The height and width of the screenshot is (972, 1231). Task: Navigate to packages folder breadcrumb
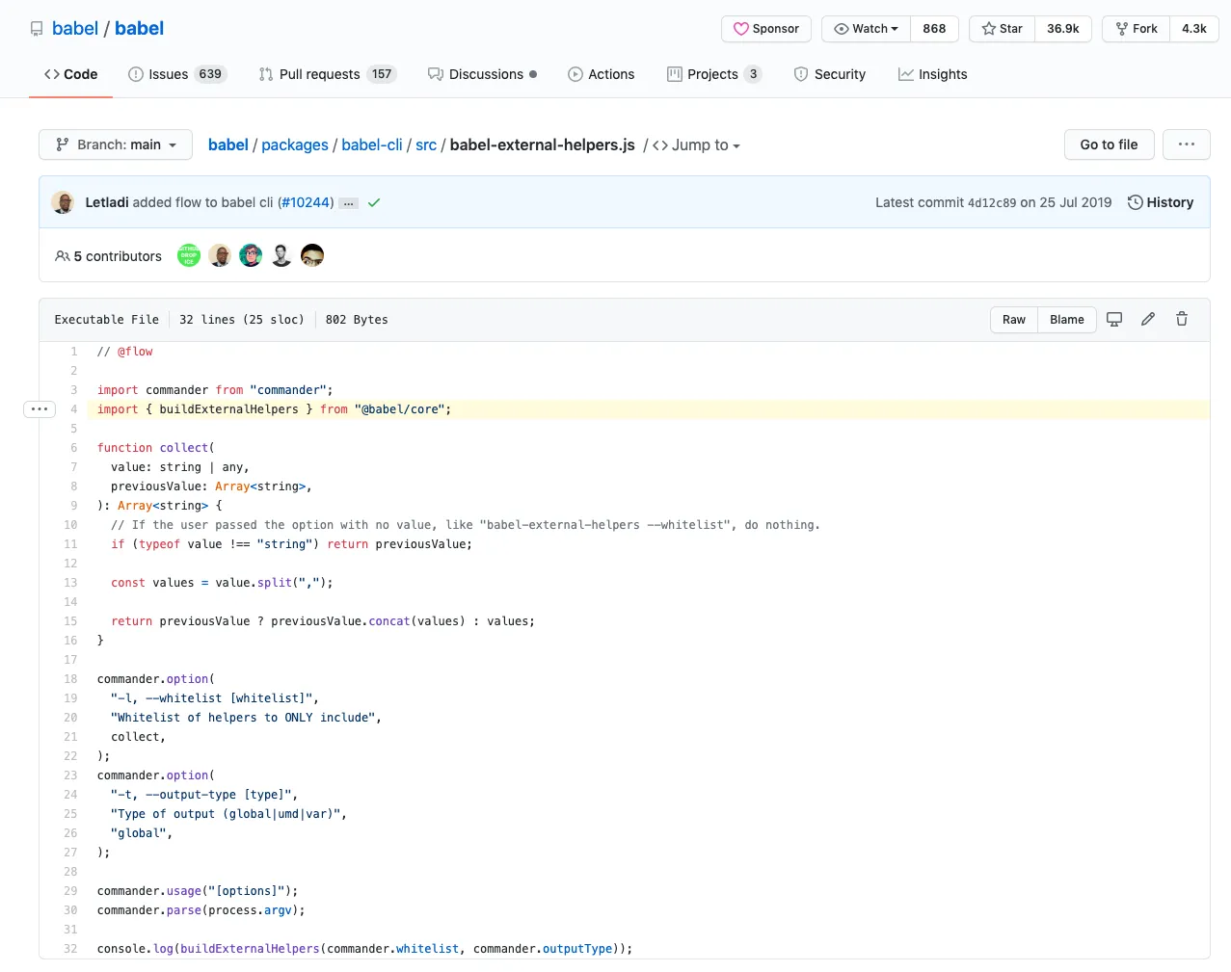295,144
